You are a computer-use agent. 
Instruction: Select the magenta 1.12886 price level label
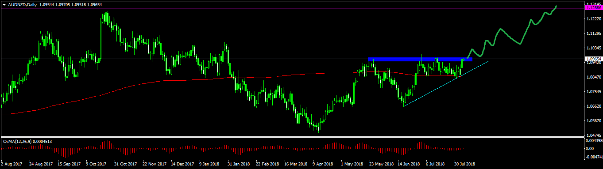[x=594, y=8]
